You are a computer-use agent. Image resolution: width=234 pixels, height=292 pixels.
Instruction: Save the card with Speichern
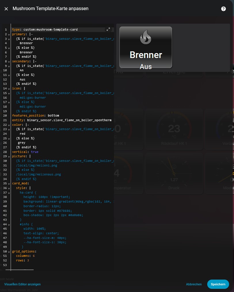coord(218,284)
